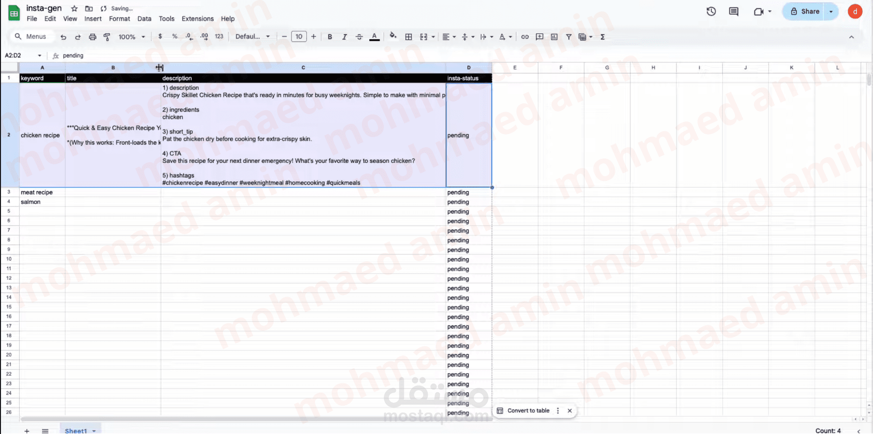
Task: Star the insta-gen document
Action: coord(74,8)
